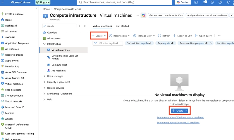Click Refresh in the toolbar
Viewport: 234px width, 140px height.
[x=164, y=36]
